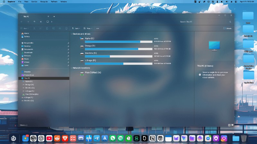Click the Alpha (C:) usage bar

pyautogui.click(x=119, y=42)
